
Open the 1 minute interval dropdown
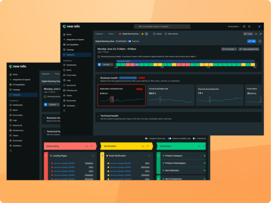[x=107, y=65]
